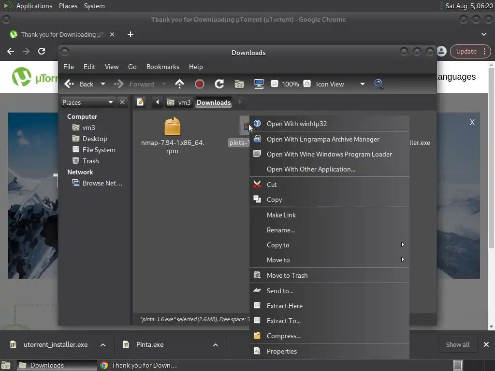Expand the Places side pane dropdown

tap(88, 102)
